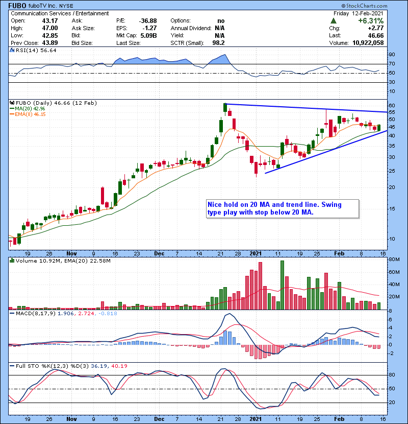
Task: Select the Low value 42.85
Action: (x=50, y=35)
